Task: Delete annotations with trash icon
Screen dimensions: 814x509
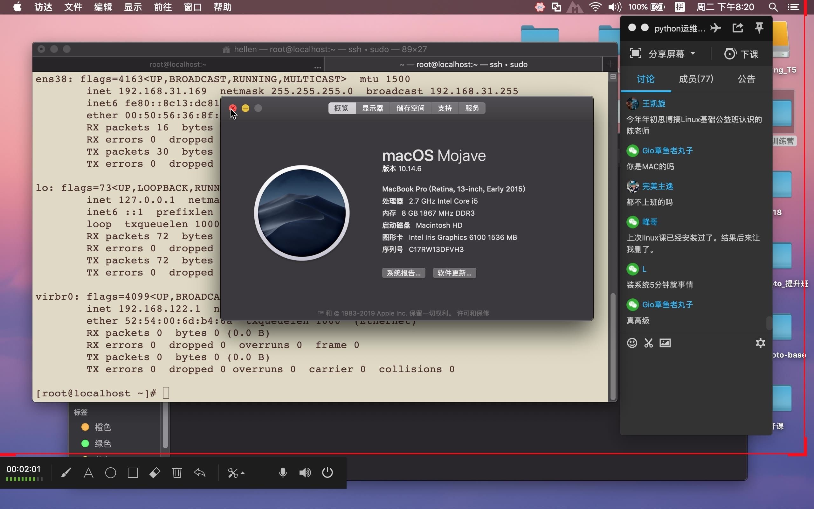Action: 177,473
